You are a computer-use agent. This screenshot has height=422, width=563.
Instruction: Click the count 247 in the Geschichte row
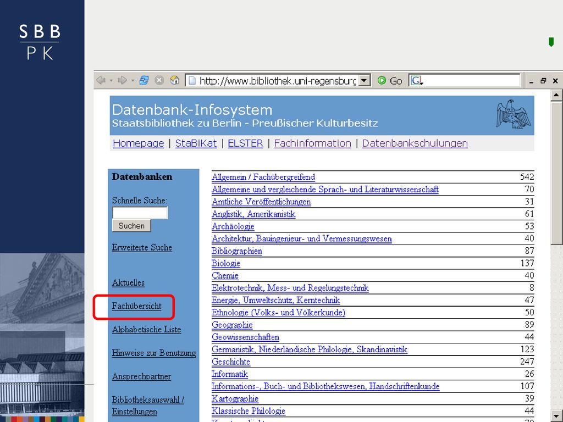click(527, 362)
